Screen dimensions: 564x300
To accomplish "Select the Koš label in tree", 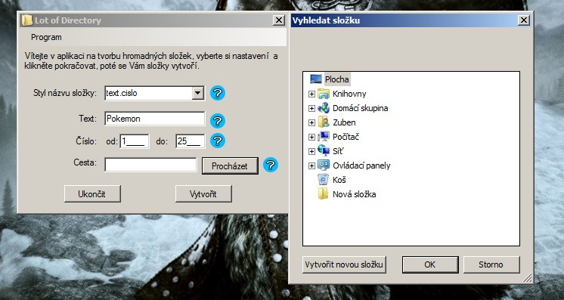I will pos(339,180).
